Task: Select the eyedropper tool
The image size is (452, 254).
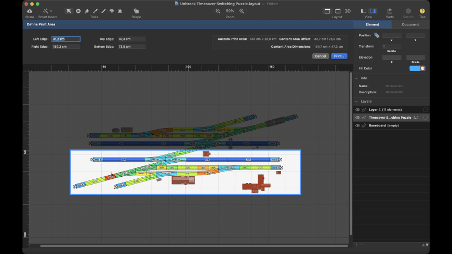Action: pos(95,11)
